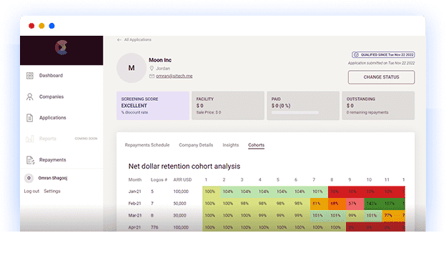Click the Month column header

pyautogui.click(x=135, y=180)
